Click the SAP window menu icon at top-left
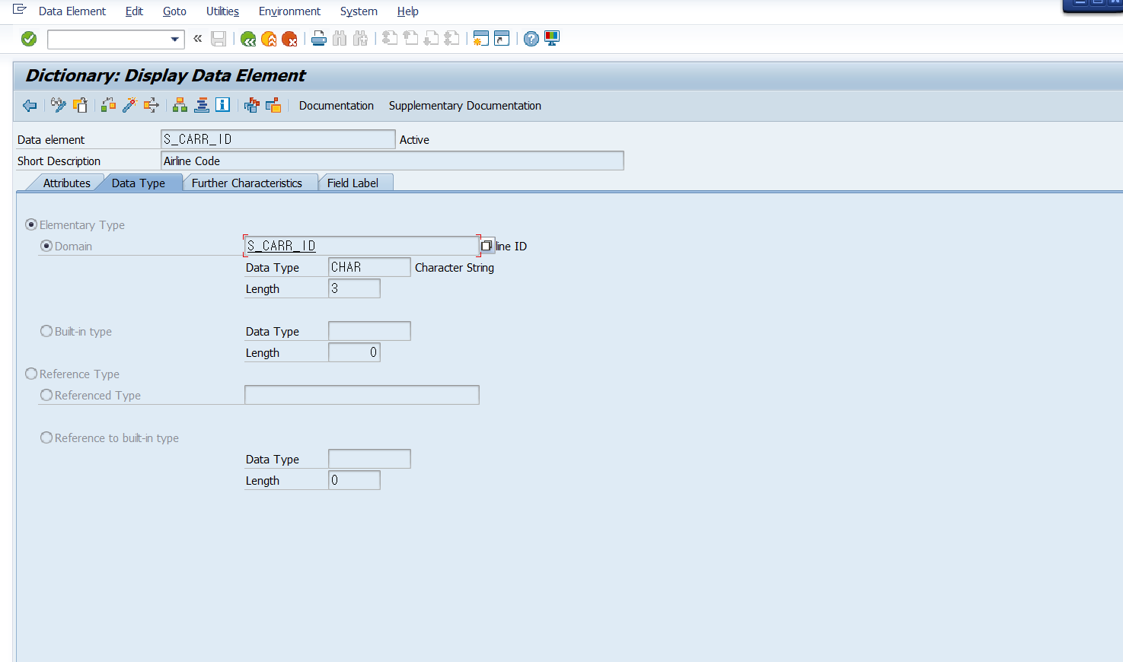The image size is (1123, 662). click(20, 10)
